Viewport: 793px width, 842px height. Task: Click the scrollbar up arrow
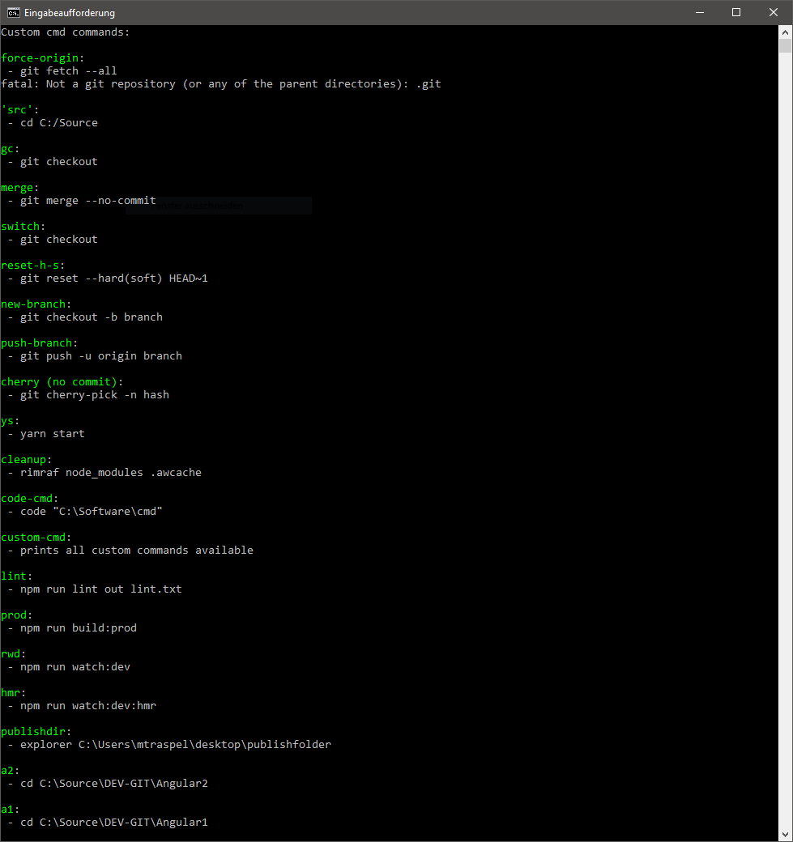click(785, 32)
